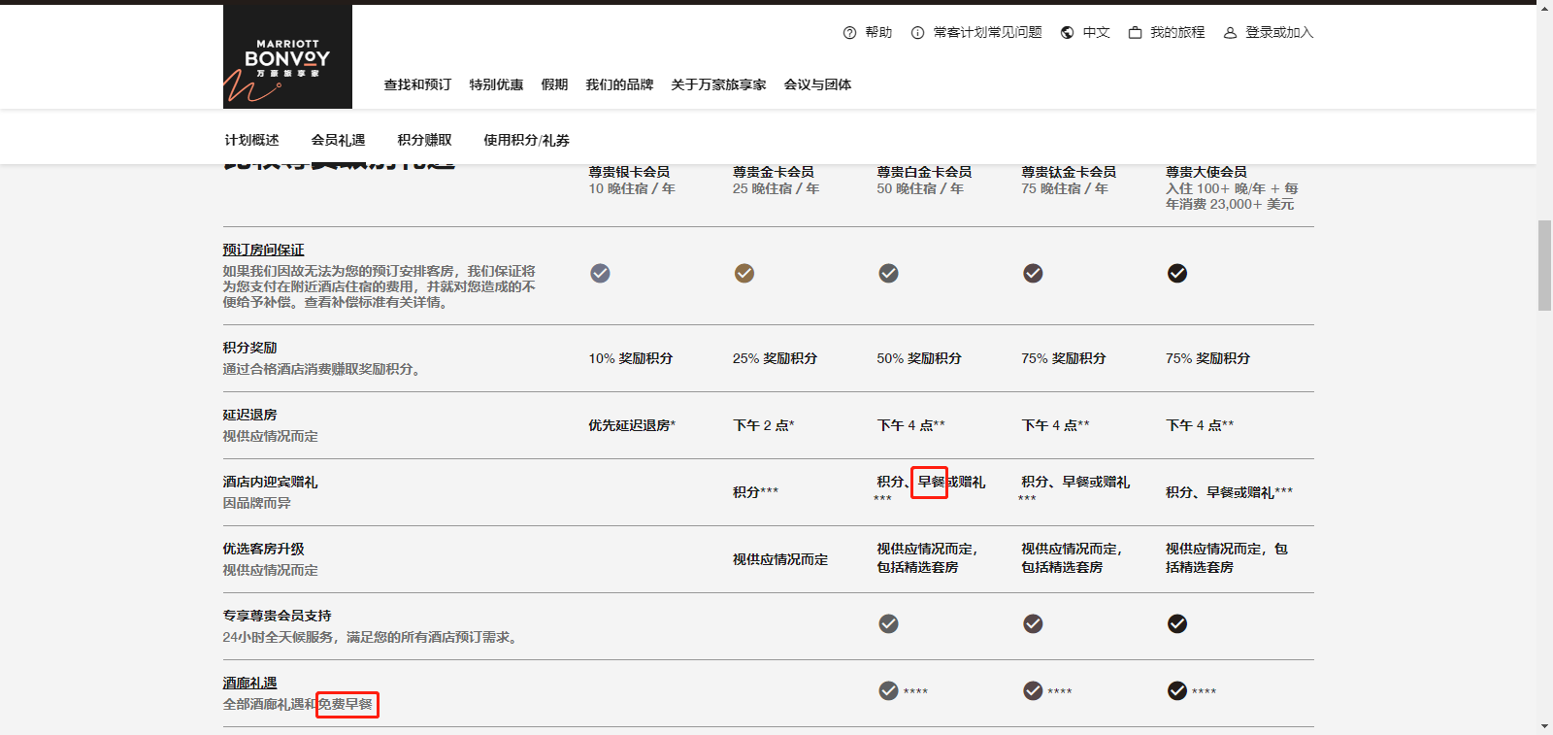1553x735 pixels.
Task: Switch to the 使用积分/礼券 tab
Action: pyautogui.click(x=527, y=141)
